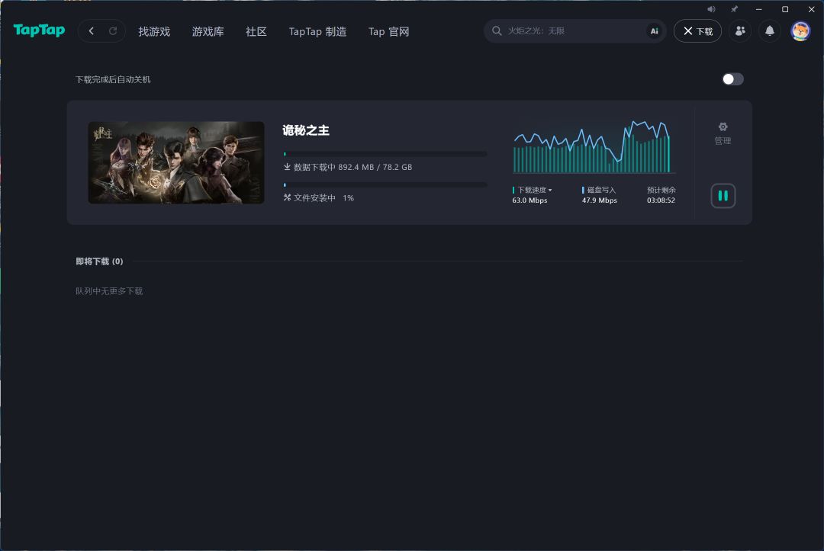
Task: Enable 下载完成后自动关机 switch
Action: click(732, 79)
